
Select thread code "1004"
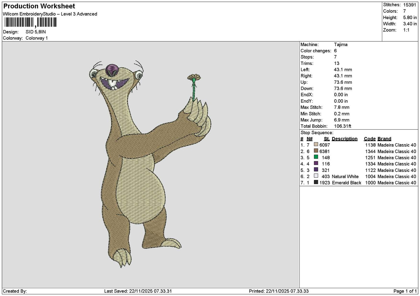[x=371, y=177]
